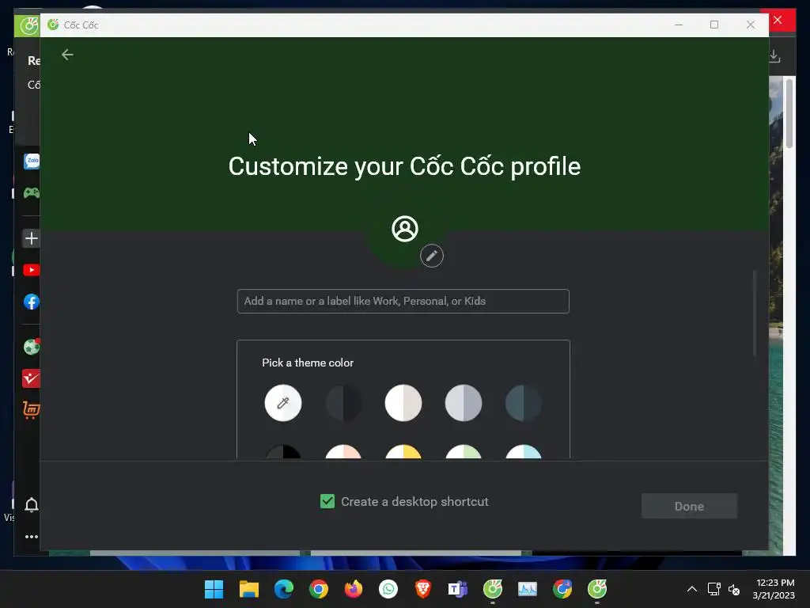Screen dimensions: 810x608
Task: Add a sidebar item with plus icon
Action: coord(32,238)
